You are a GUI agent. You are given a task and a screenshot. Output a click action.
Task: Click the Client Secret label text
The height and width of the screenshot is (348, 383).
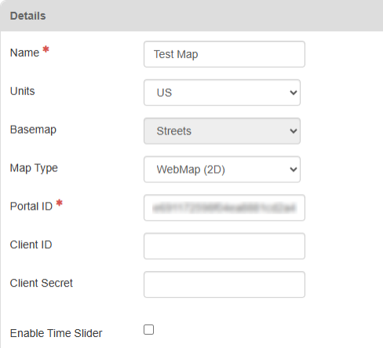pos(42,283)
